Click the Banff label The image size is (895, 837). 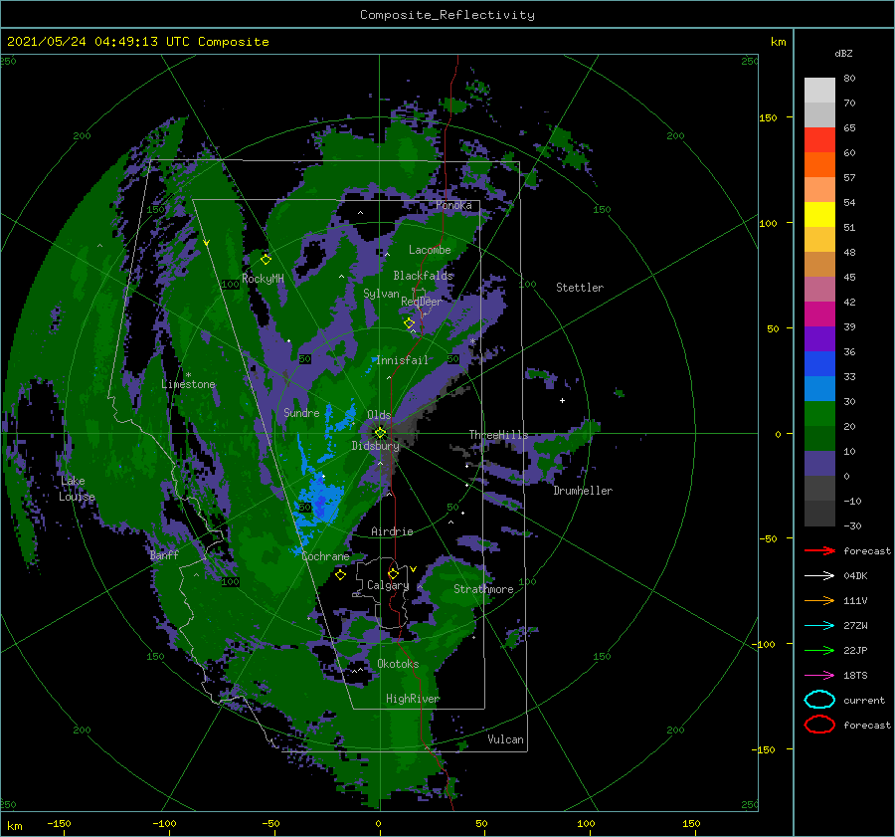click(x=164, y=554)
